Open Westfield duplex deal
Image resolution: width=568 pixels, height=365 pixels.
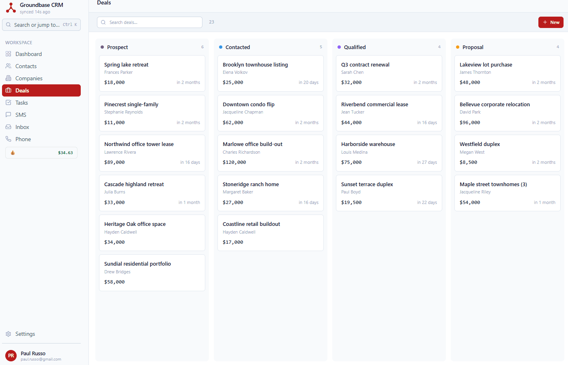click(508, 153)
